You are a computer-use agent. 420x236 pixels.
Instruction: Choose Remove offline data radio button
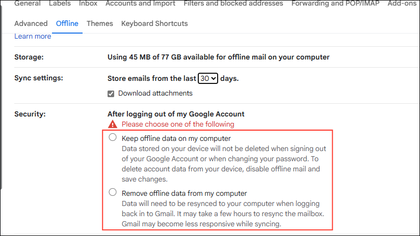click(x=113, y=192)
